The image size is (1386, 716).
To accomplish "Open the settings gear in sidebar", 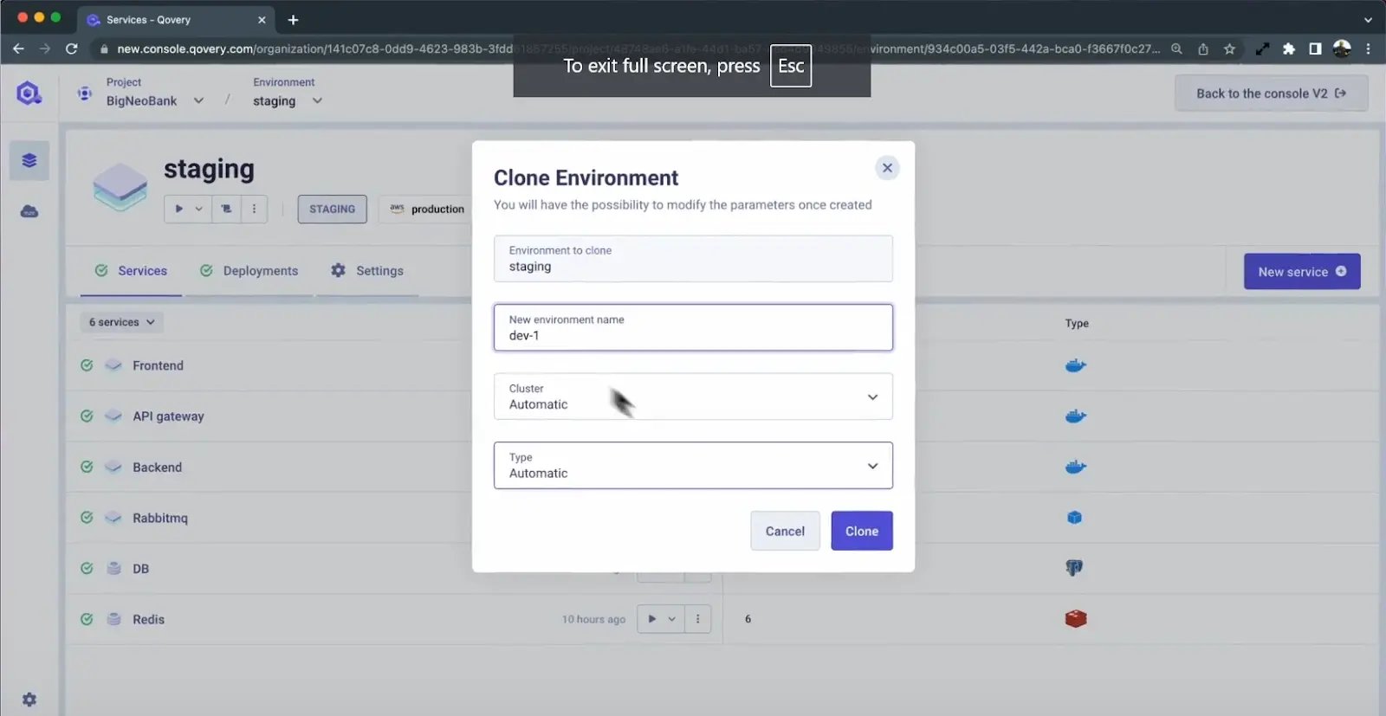I will point(29,699).
